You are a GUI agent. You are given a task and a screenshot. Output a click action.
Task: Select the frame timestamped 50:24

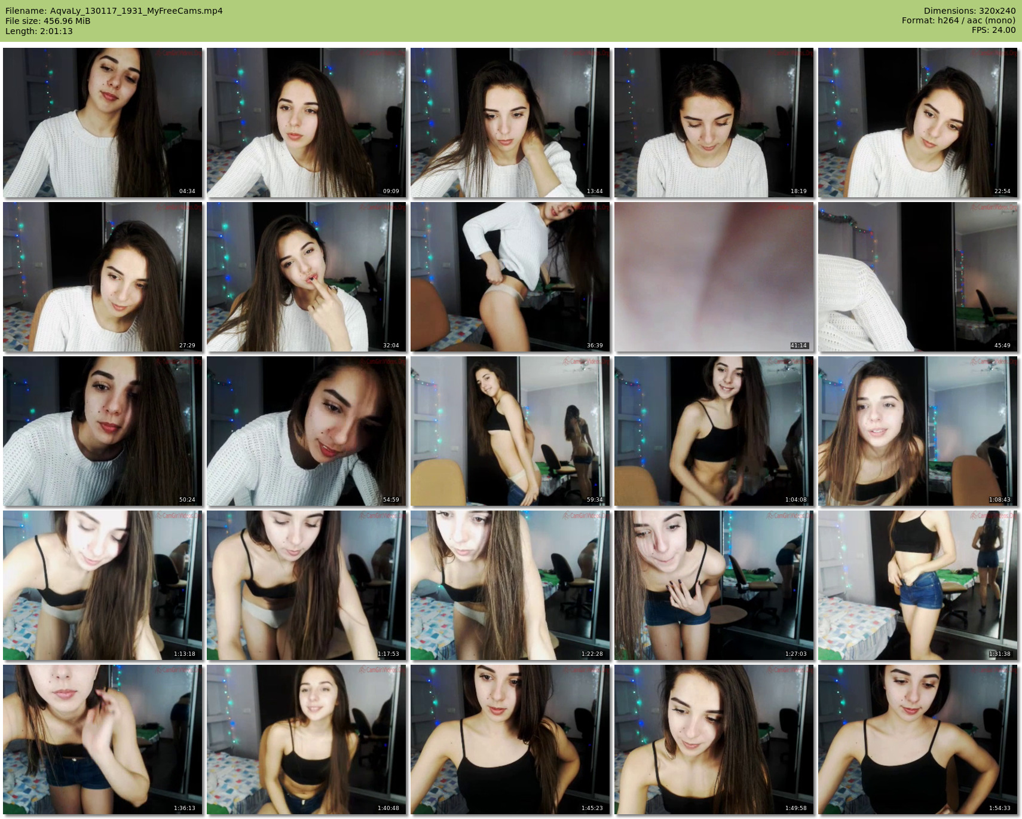pos(103,431)
